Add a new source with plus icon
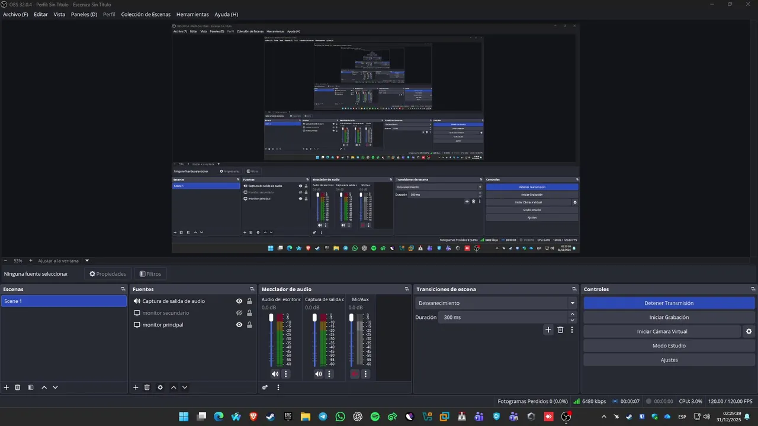The width and height of the screenshot is (758, 426). click(x=136, y=388)
